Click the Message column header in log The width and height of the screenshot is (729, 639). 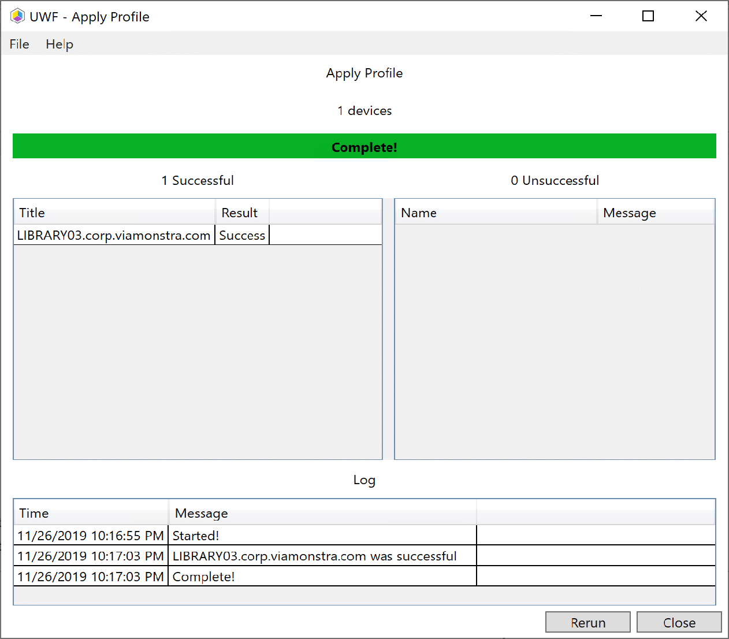322,513
